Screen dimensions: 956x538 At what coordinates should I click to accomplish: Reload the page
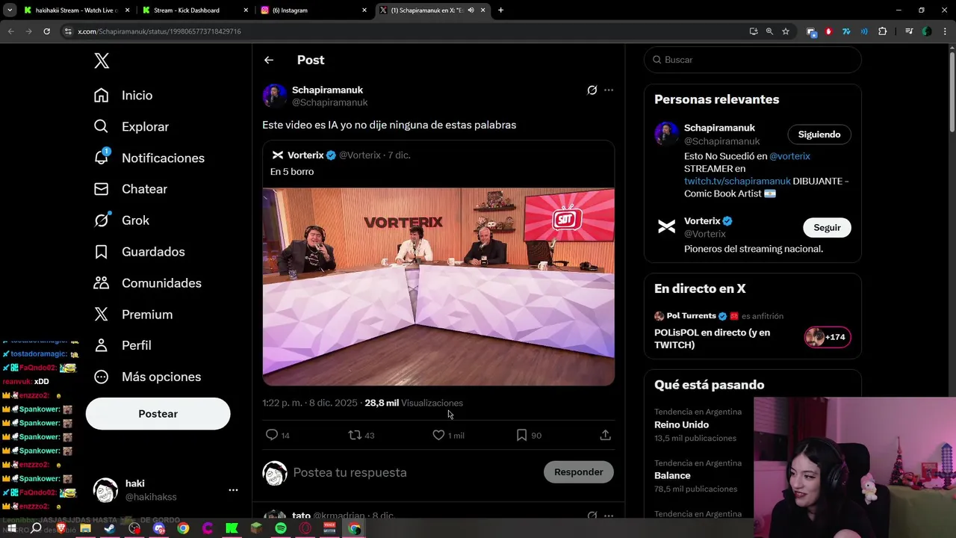[46, 31]
